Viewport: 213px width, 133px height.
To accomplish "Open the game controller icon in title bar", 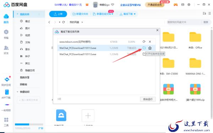I will pos(176,5).
